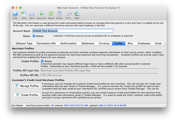Toggle the Enable Profiles Active checkbox

pyautogui.click(x=42, y=61)
